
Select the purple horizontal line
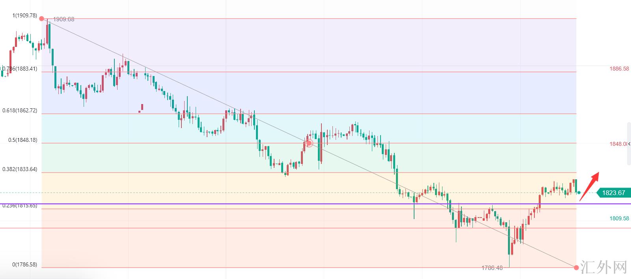(x=315, y=204)
